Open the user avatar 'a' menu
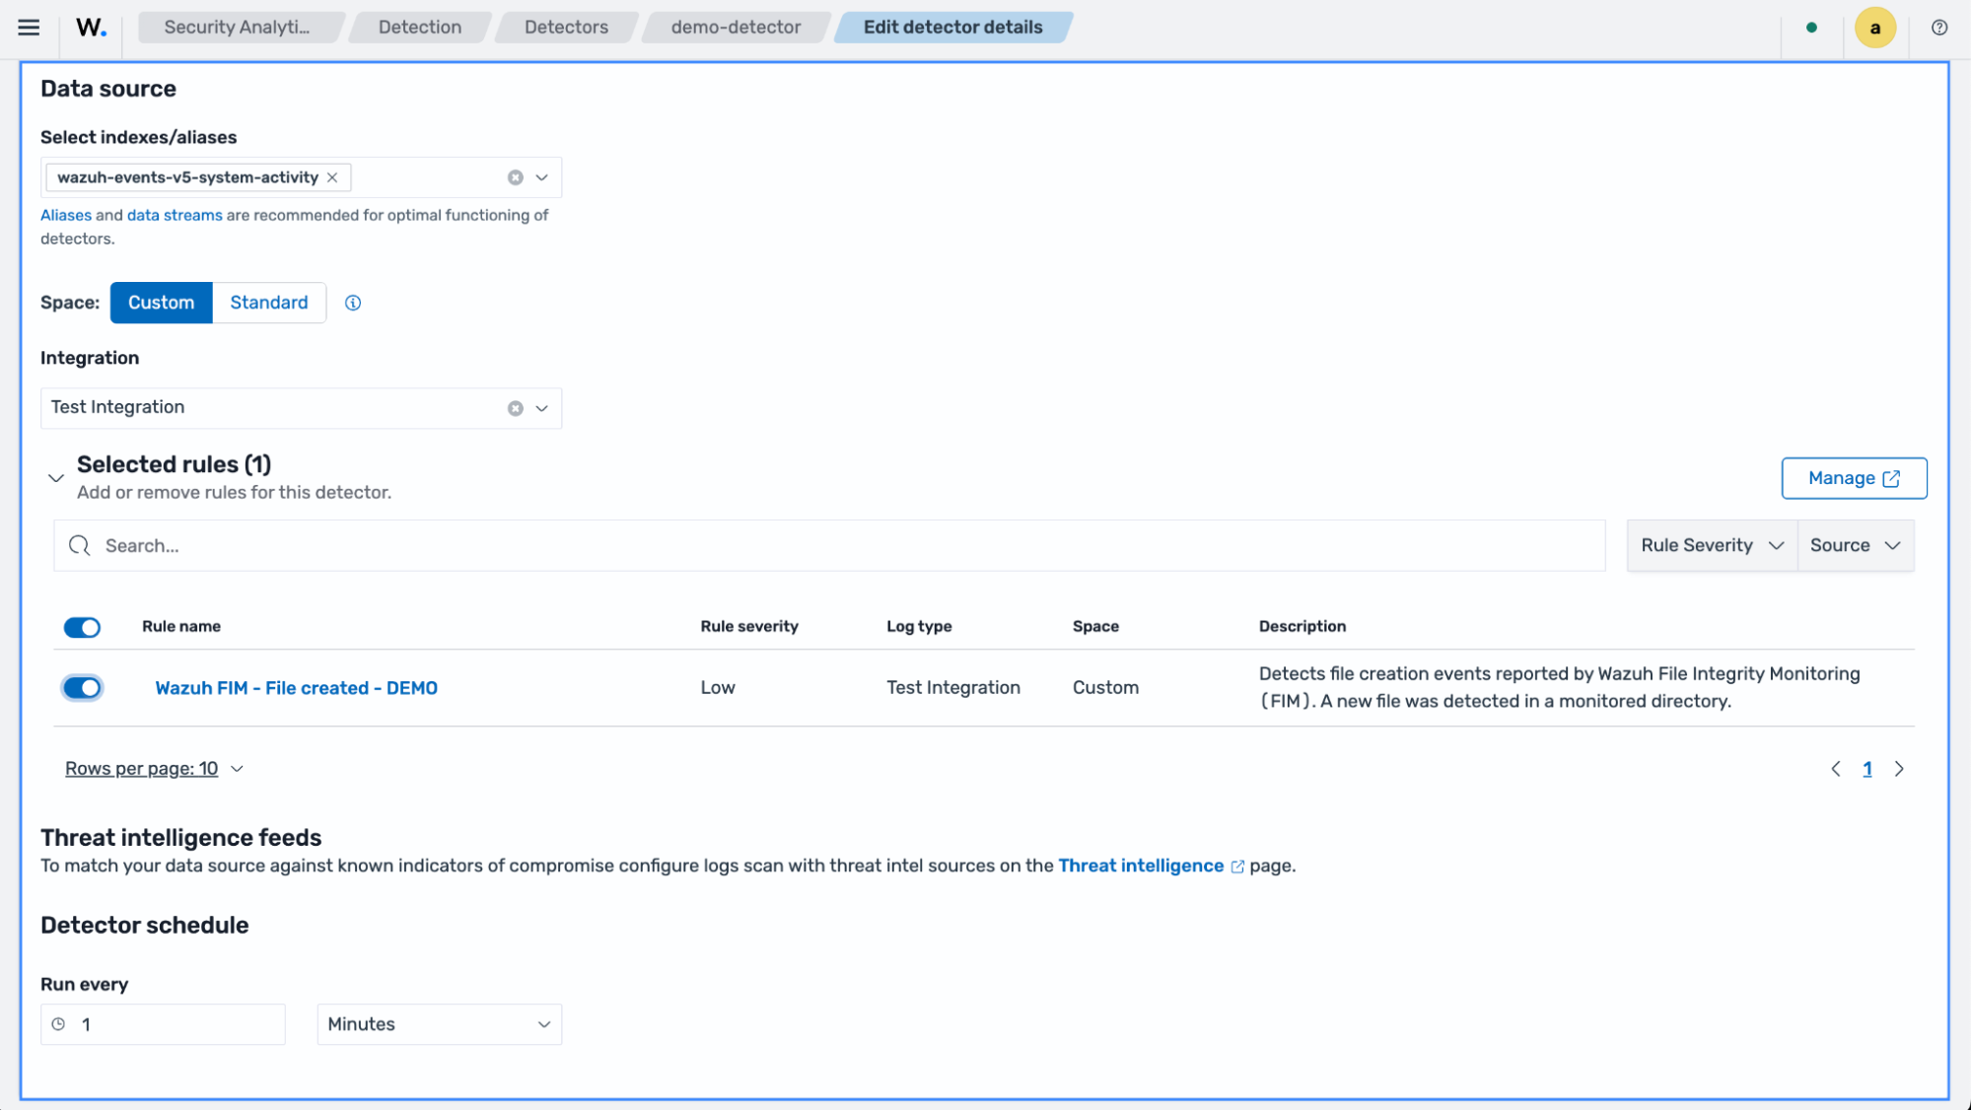 pyautogui.click(x=1874, y=28)
